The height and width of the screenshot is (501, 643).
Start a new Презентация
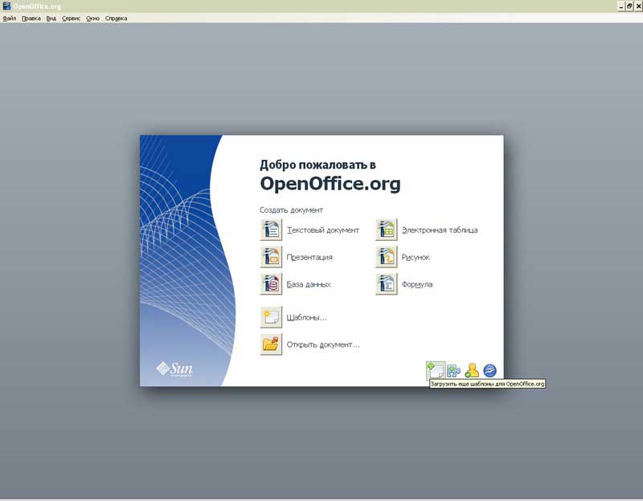pos(309,257)
